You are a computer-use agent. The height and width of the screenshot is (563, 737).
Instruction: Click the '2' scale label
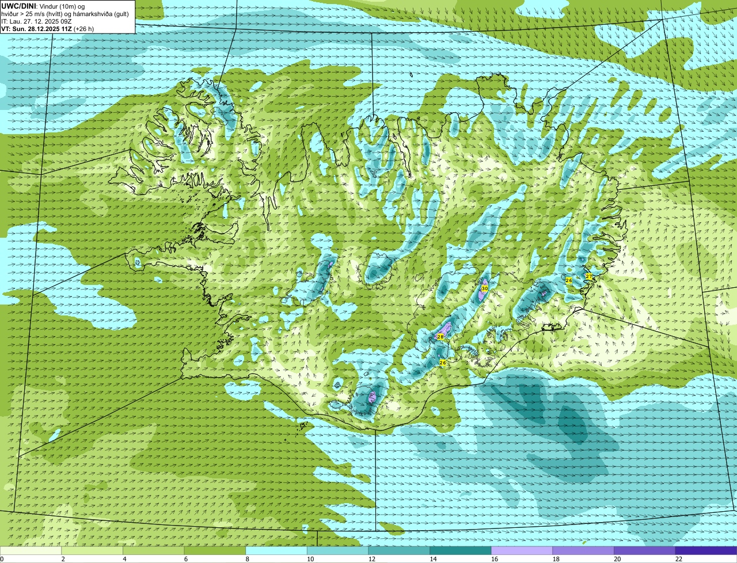[x=63, y=559]
